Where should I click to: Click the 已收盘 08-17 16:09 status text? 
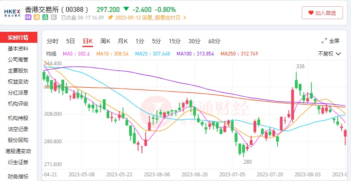[82, 18]
